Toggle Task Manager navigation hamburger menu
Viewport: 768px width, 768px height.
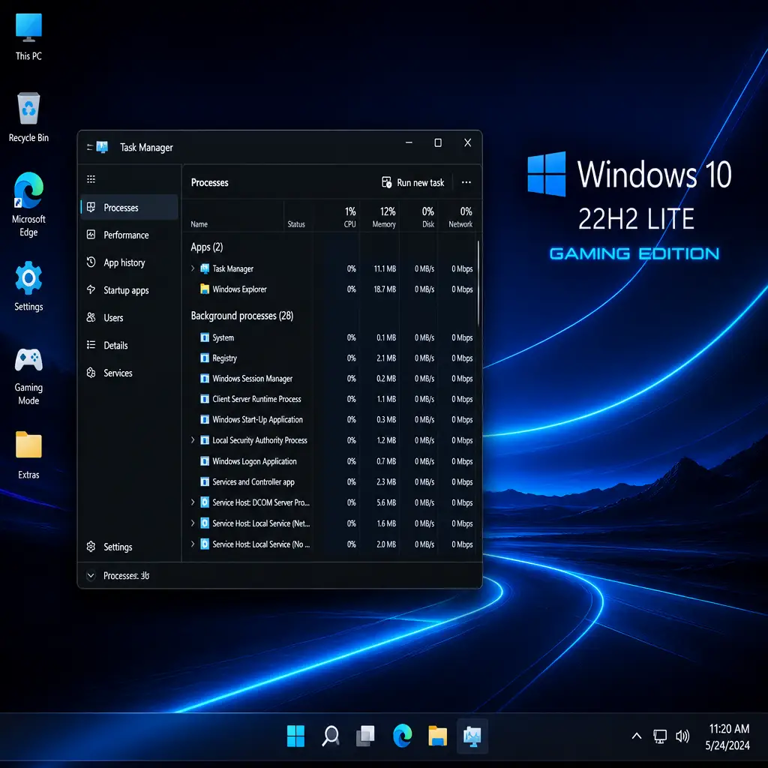click(91, 179)
